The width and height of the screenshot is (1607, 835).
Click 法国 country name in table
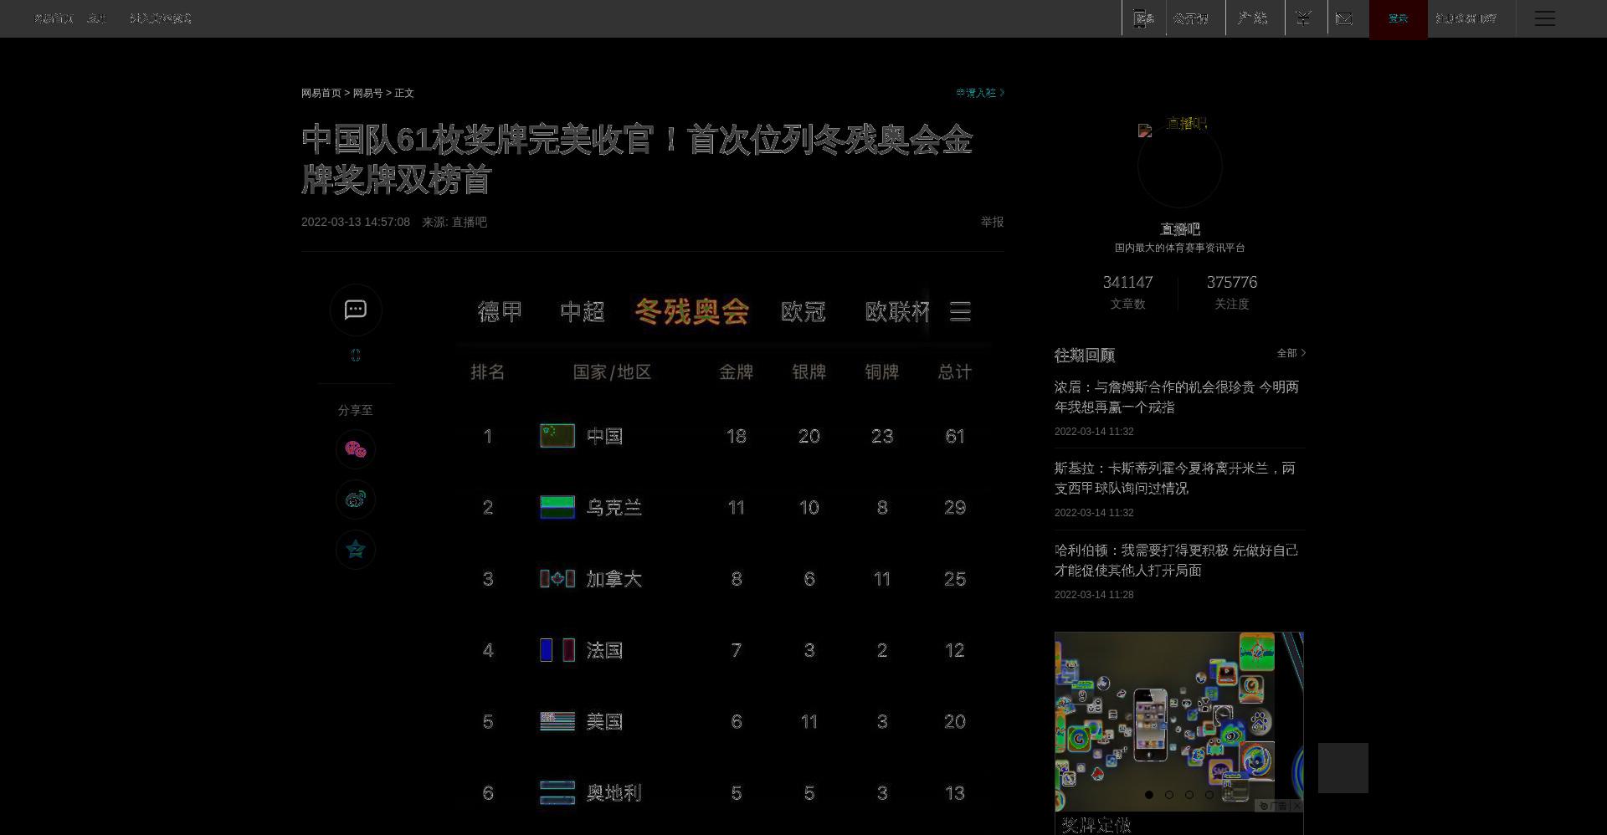coord(604,650)
